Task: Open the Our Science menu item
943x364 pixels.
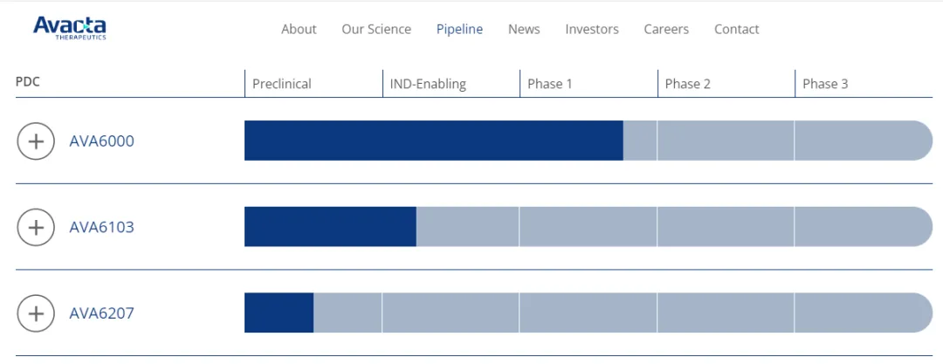Action: 376,29
